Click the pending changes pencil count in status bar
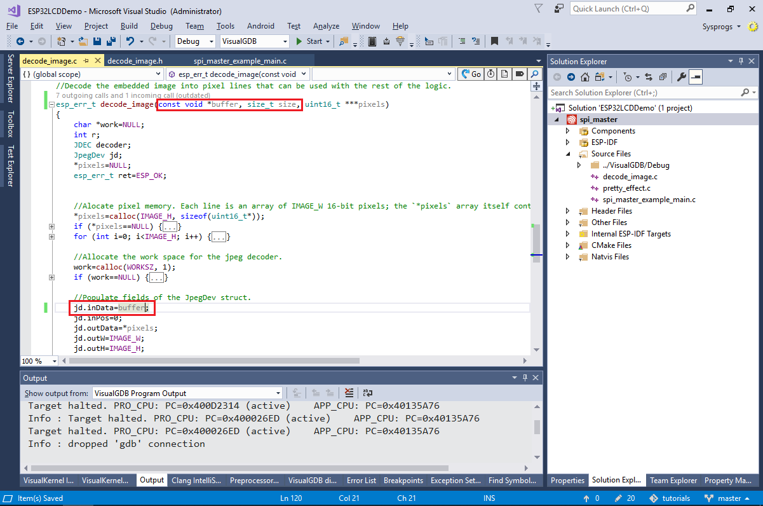This screenshot has width=763, height=506. tap(625, 498)
